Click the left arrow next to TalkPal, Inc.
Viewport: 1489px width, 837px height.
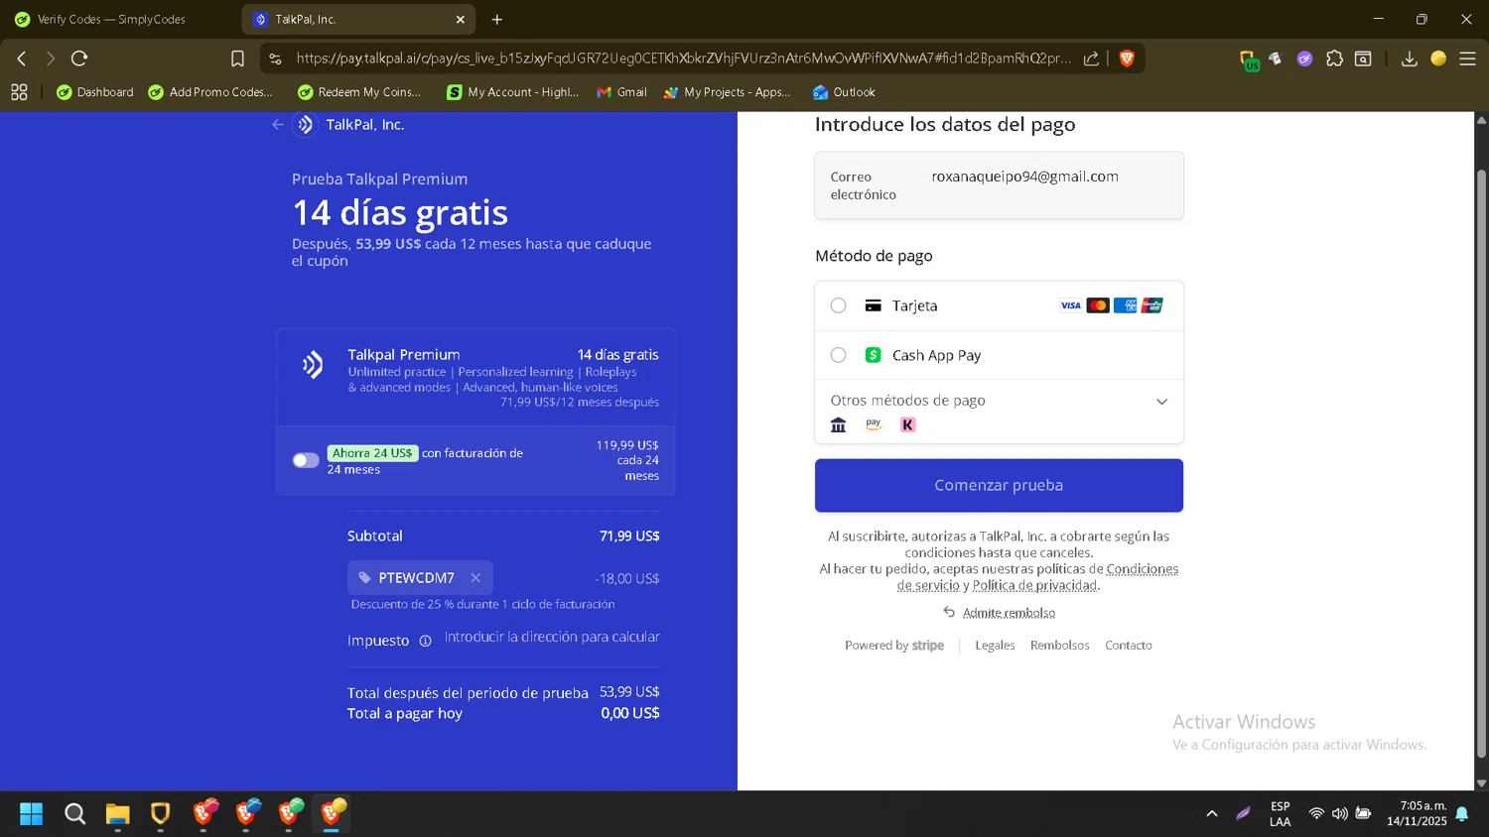pyautogui.click(x=278, y=124)
